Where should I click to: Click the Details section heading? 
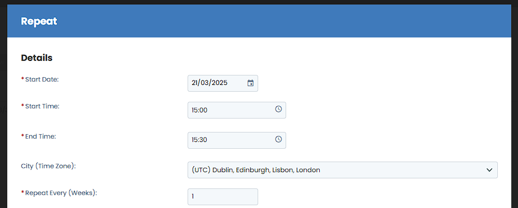click(x=36, y=58)
